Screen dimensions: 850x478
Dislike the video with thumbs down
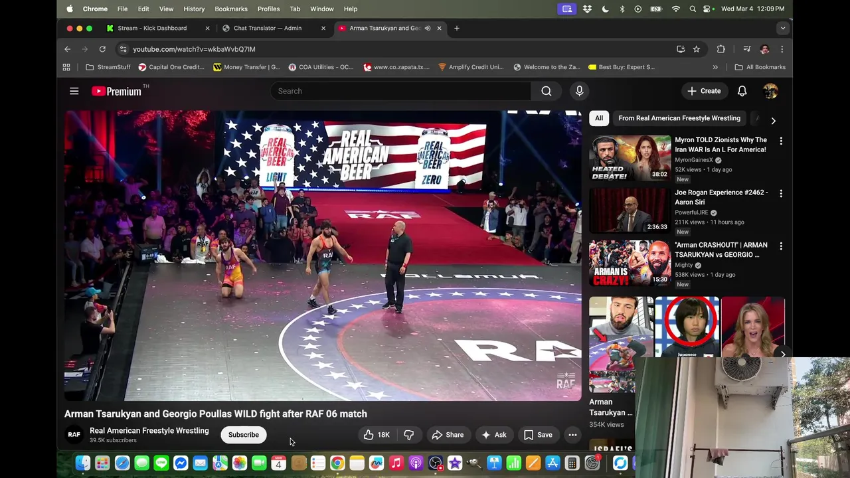[409, 435]
